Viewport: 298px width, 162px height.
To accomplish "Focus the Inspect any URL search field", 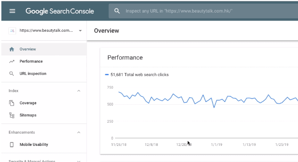I will coord(203,11).
